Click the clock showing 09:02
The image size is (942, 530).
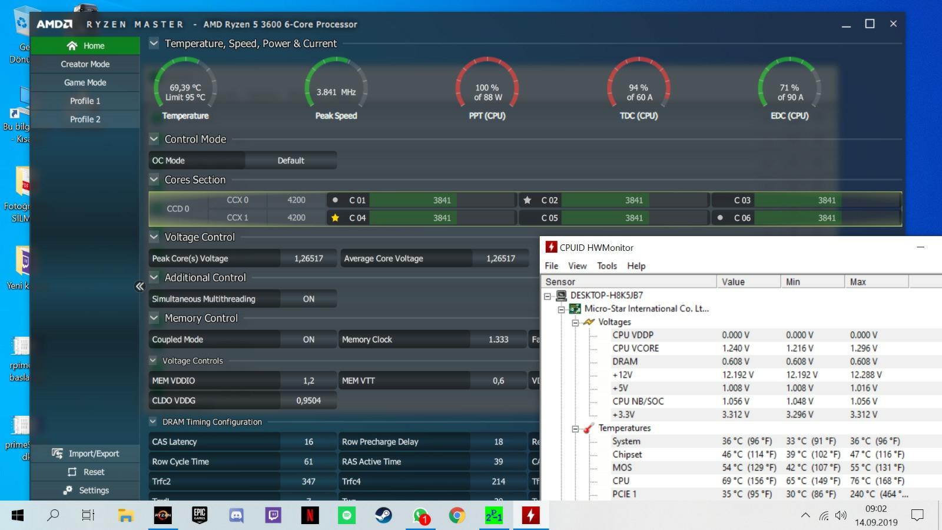[x=876, y=509]
